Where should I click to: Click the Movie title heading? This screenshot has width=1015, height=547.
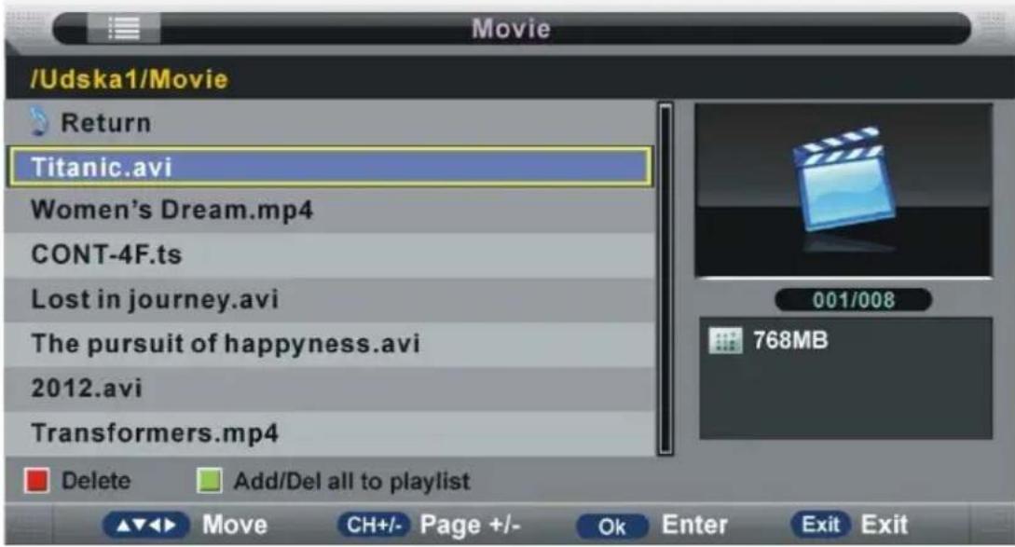511,29
